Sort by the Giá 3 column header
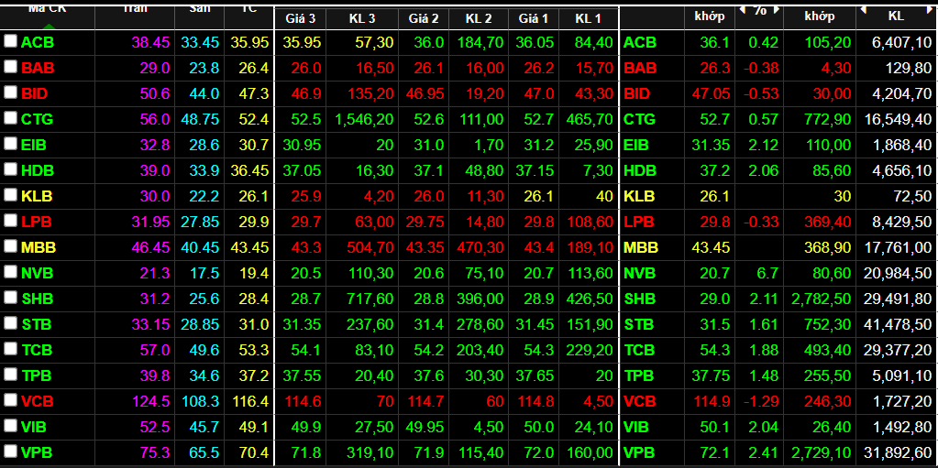 pyautogui.click(x=299, y=17)
